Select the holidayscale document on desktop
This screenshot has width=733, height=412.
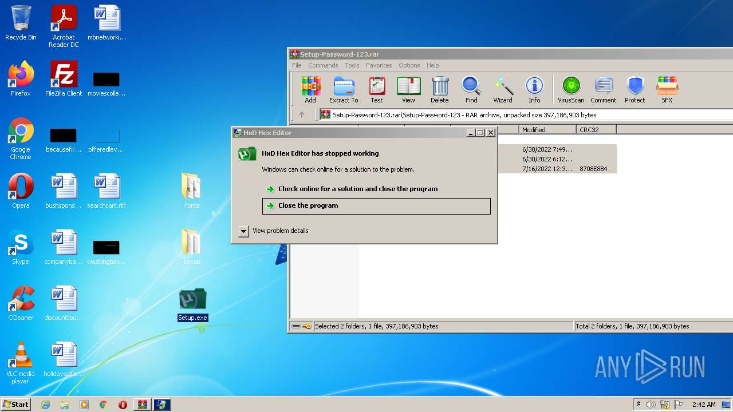pos(64,359)
